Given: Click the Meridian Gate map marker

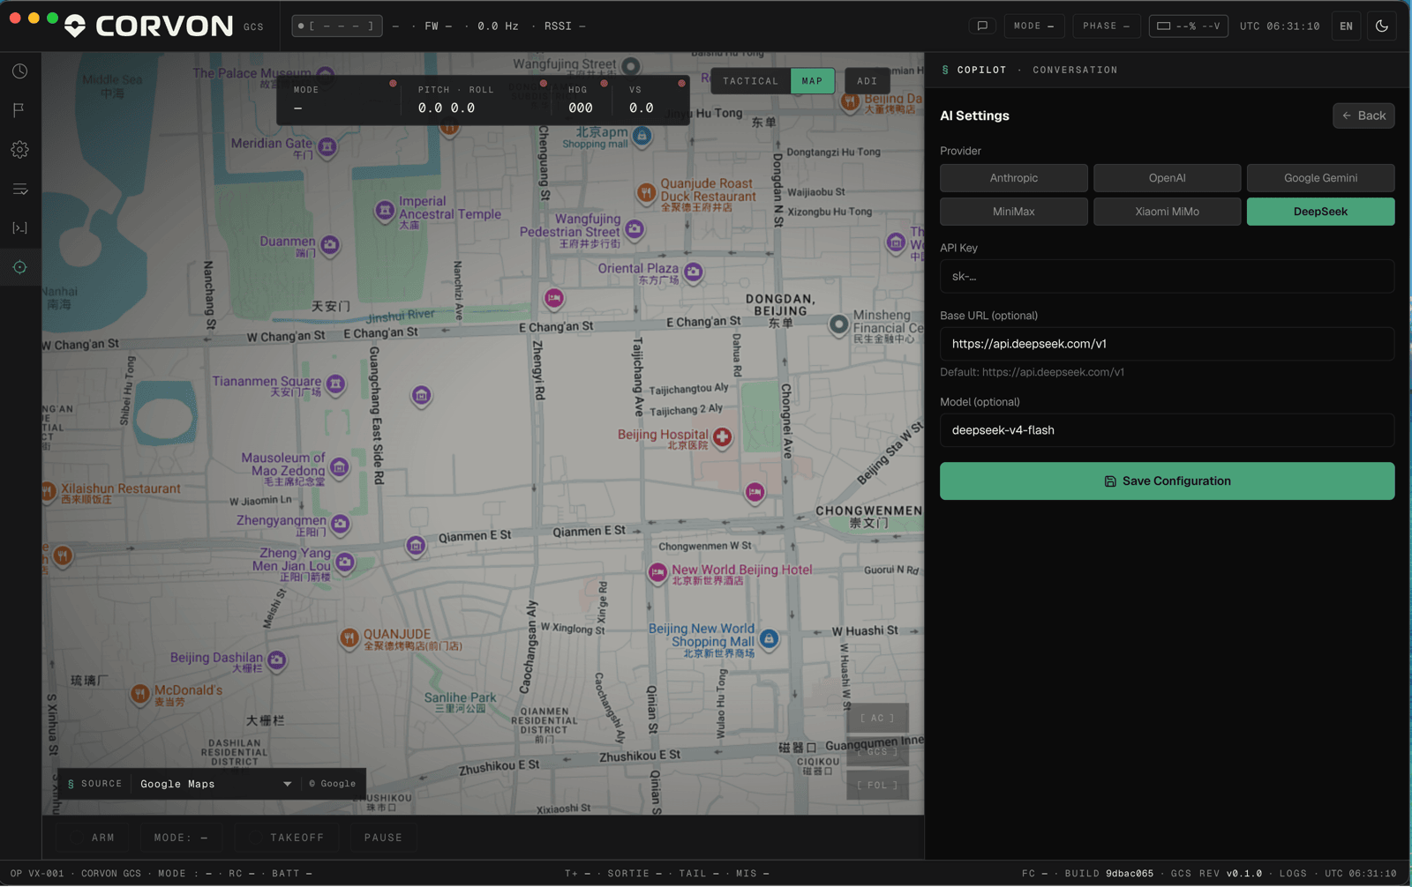Looking at the screenshot, I should pyautogui.click(x=327, y=145).
